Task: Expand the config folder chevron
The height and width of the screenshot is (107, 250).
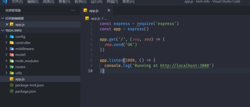Action: point(6,37)
